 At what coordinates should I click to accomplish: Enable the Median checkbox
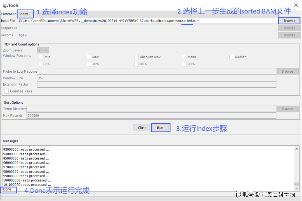232,57
